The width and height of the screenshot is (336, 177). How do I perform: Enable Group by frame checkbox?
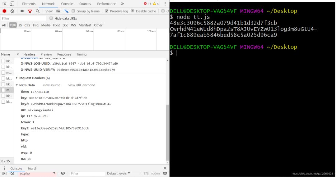pyautogui.click(x=73, y=11)
